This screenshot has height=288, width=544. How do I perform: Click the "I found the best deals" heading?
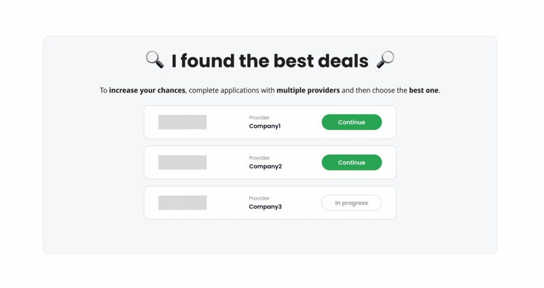pyautogui.click(x=269, y=61)
